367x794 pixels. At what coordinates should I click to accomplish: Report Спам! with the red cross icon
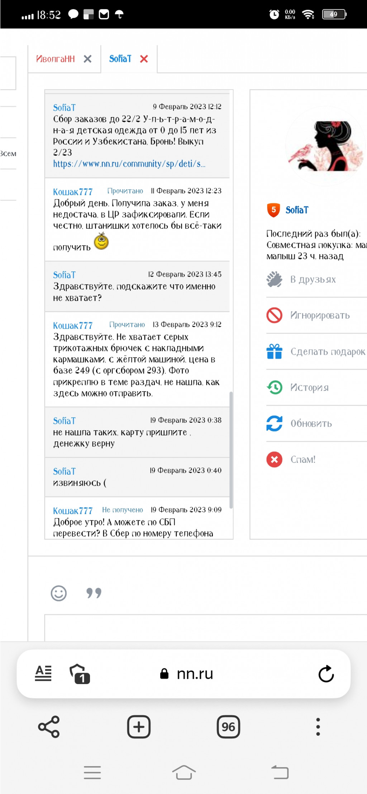(x=275, y=459)
